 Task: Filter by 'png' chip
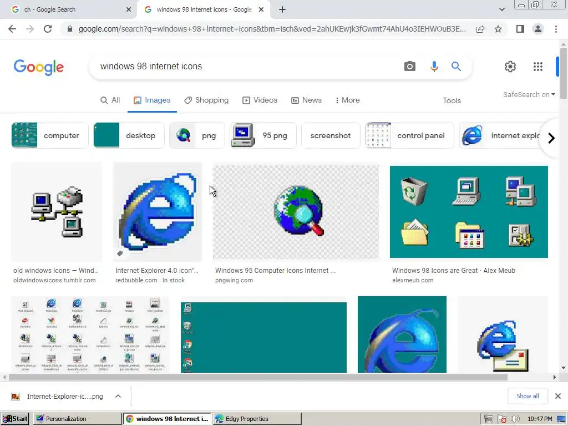point(197,135)
